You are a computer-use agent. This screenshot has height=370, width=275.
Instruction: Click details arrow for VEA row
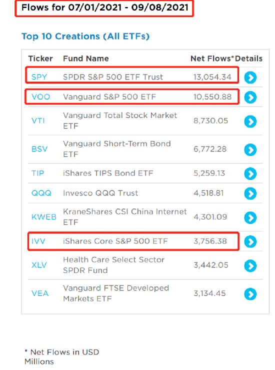pos(250,294)
